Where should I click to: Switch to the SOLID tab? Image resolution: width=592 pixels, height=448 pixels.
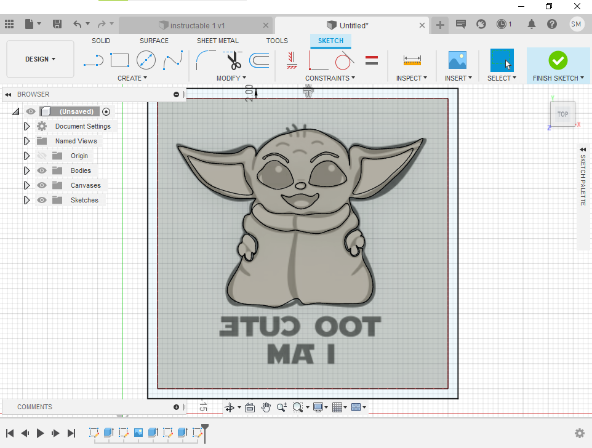click(x=101, y=41)
